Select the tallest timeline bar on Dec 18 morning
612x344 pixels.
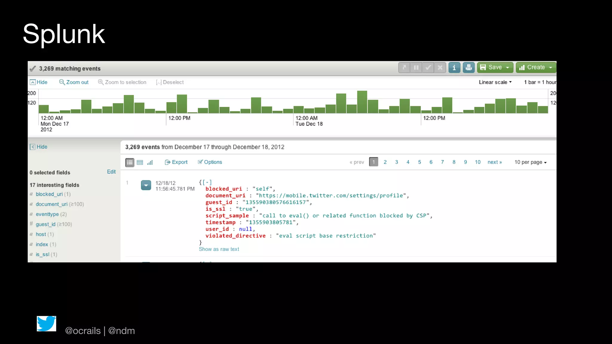[x=362, y=102]
